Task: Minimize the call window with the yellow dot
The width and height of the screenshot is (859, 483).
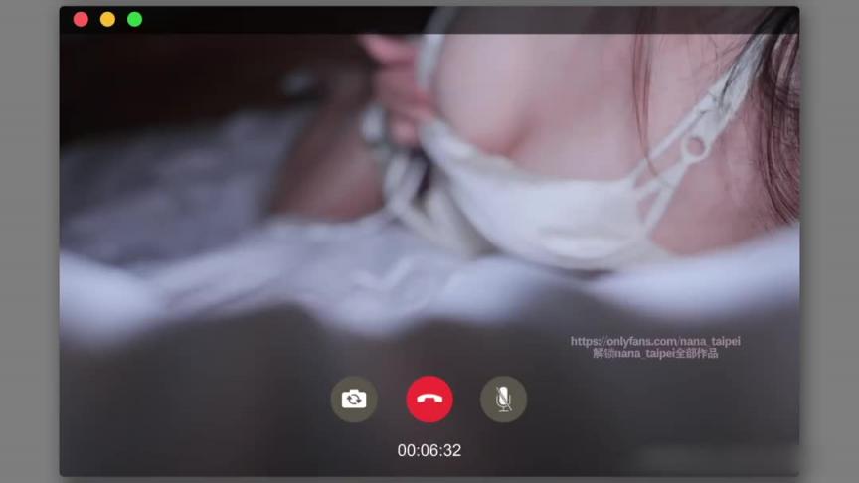Action: (108, 20)
